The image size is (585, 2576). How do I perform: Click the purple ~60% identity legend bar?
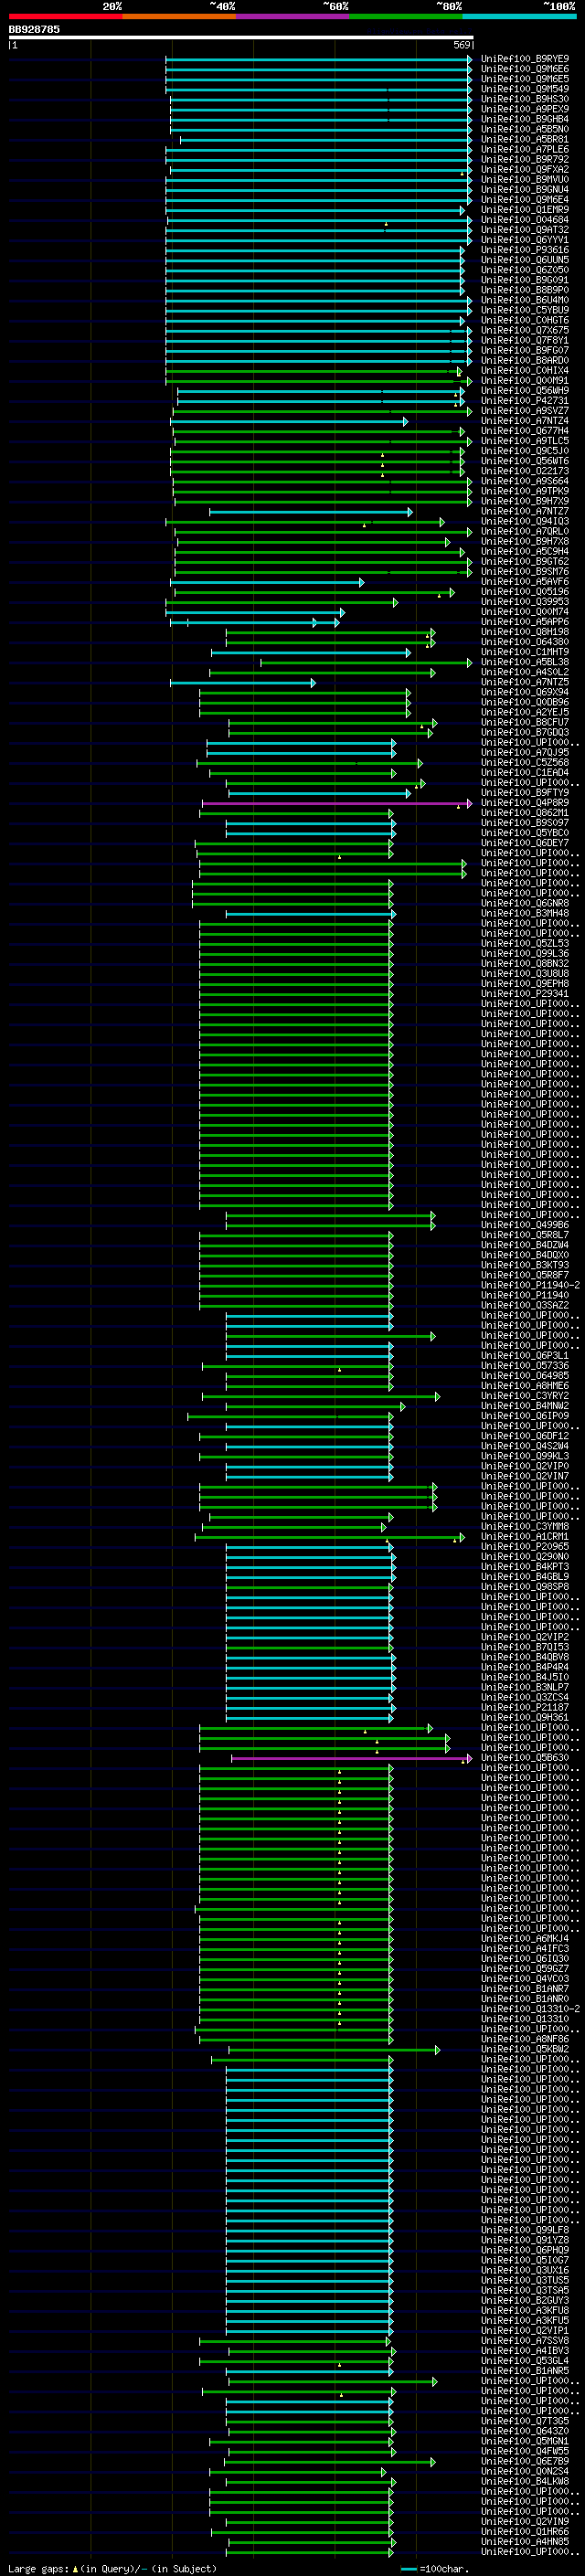point(292,16)
